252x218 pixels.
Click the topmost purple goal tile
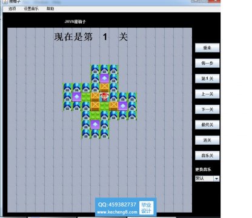(104, 79)
